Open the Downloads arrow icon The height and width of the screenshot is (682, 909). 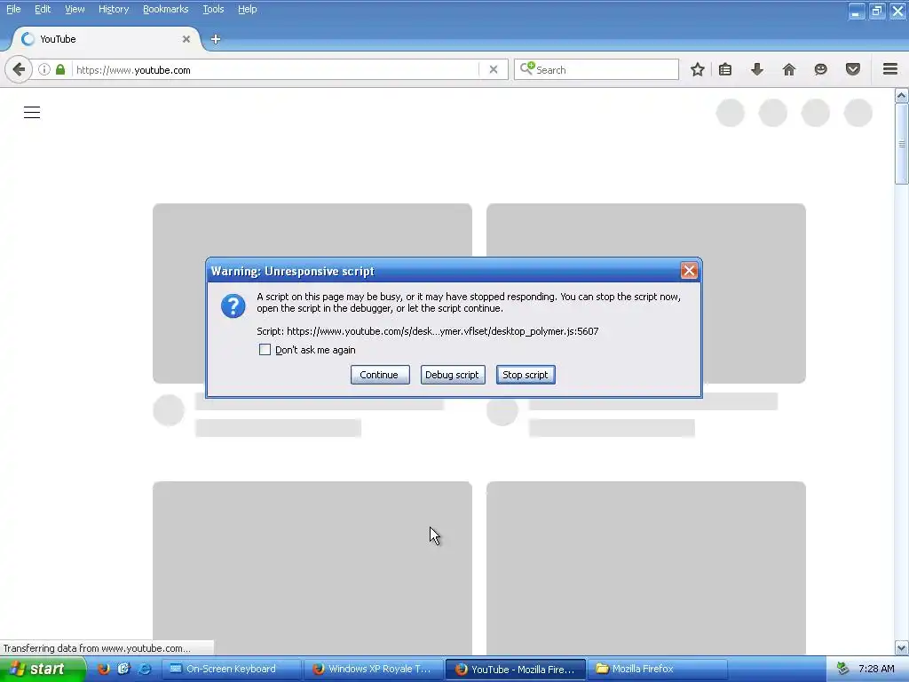point(757,69)
